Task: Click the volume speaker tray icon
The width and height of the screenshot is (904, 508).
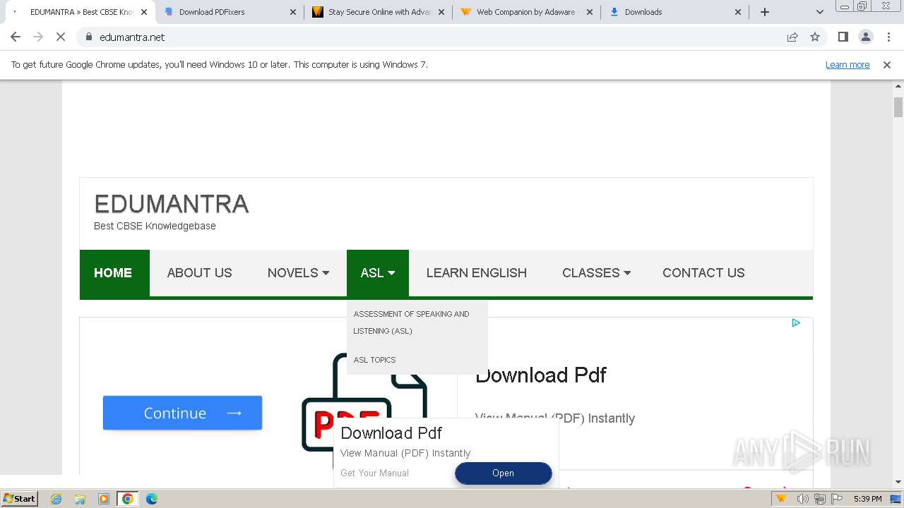Action: (803, 499)
